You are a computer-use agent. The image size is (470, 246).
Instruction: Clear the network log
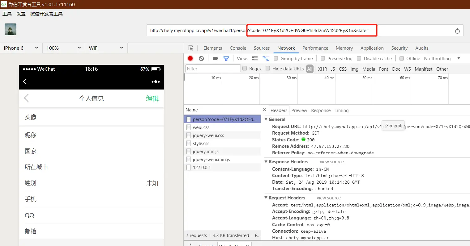[x=201, y=58]
